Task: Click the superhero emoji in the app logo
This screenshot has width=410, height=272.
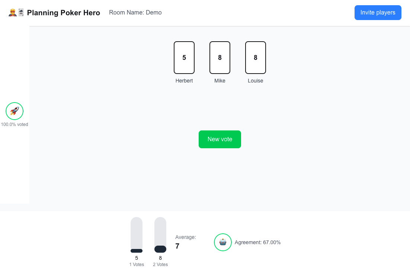Action: (12, 12)
